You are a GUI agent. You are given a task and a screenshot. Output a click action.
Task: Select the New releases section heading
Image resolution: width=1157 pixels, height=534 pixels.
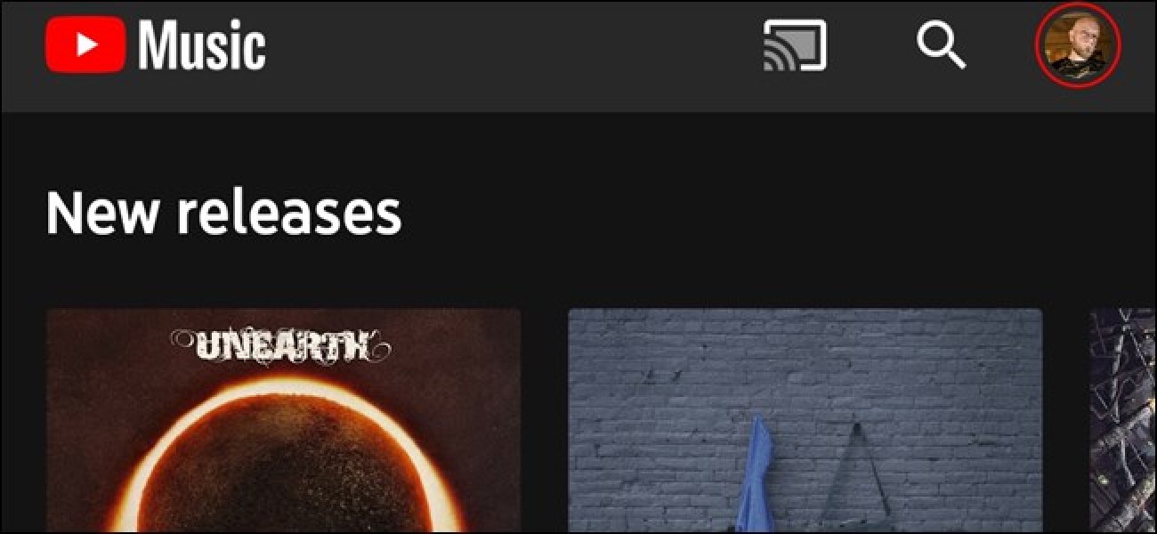coord(223,213)
